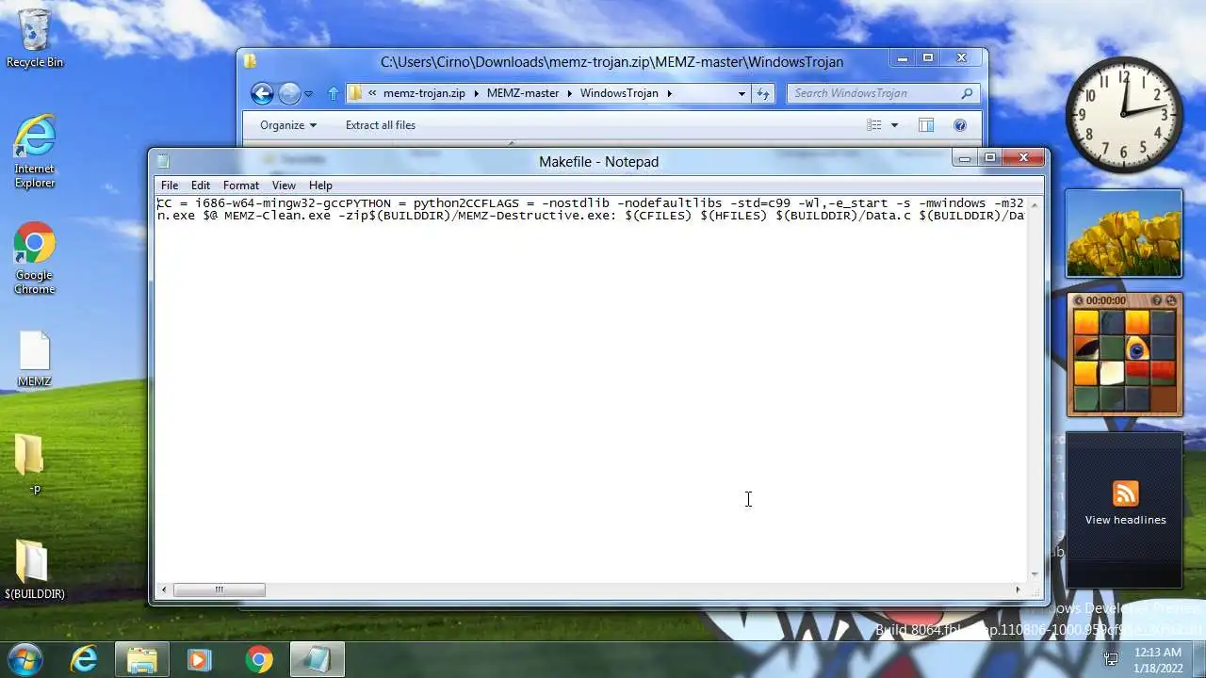Viewport: 1206px width, 678px height.
Task: Click the Notepad title bar icon
Action: (x=163, y=162)
